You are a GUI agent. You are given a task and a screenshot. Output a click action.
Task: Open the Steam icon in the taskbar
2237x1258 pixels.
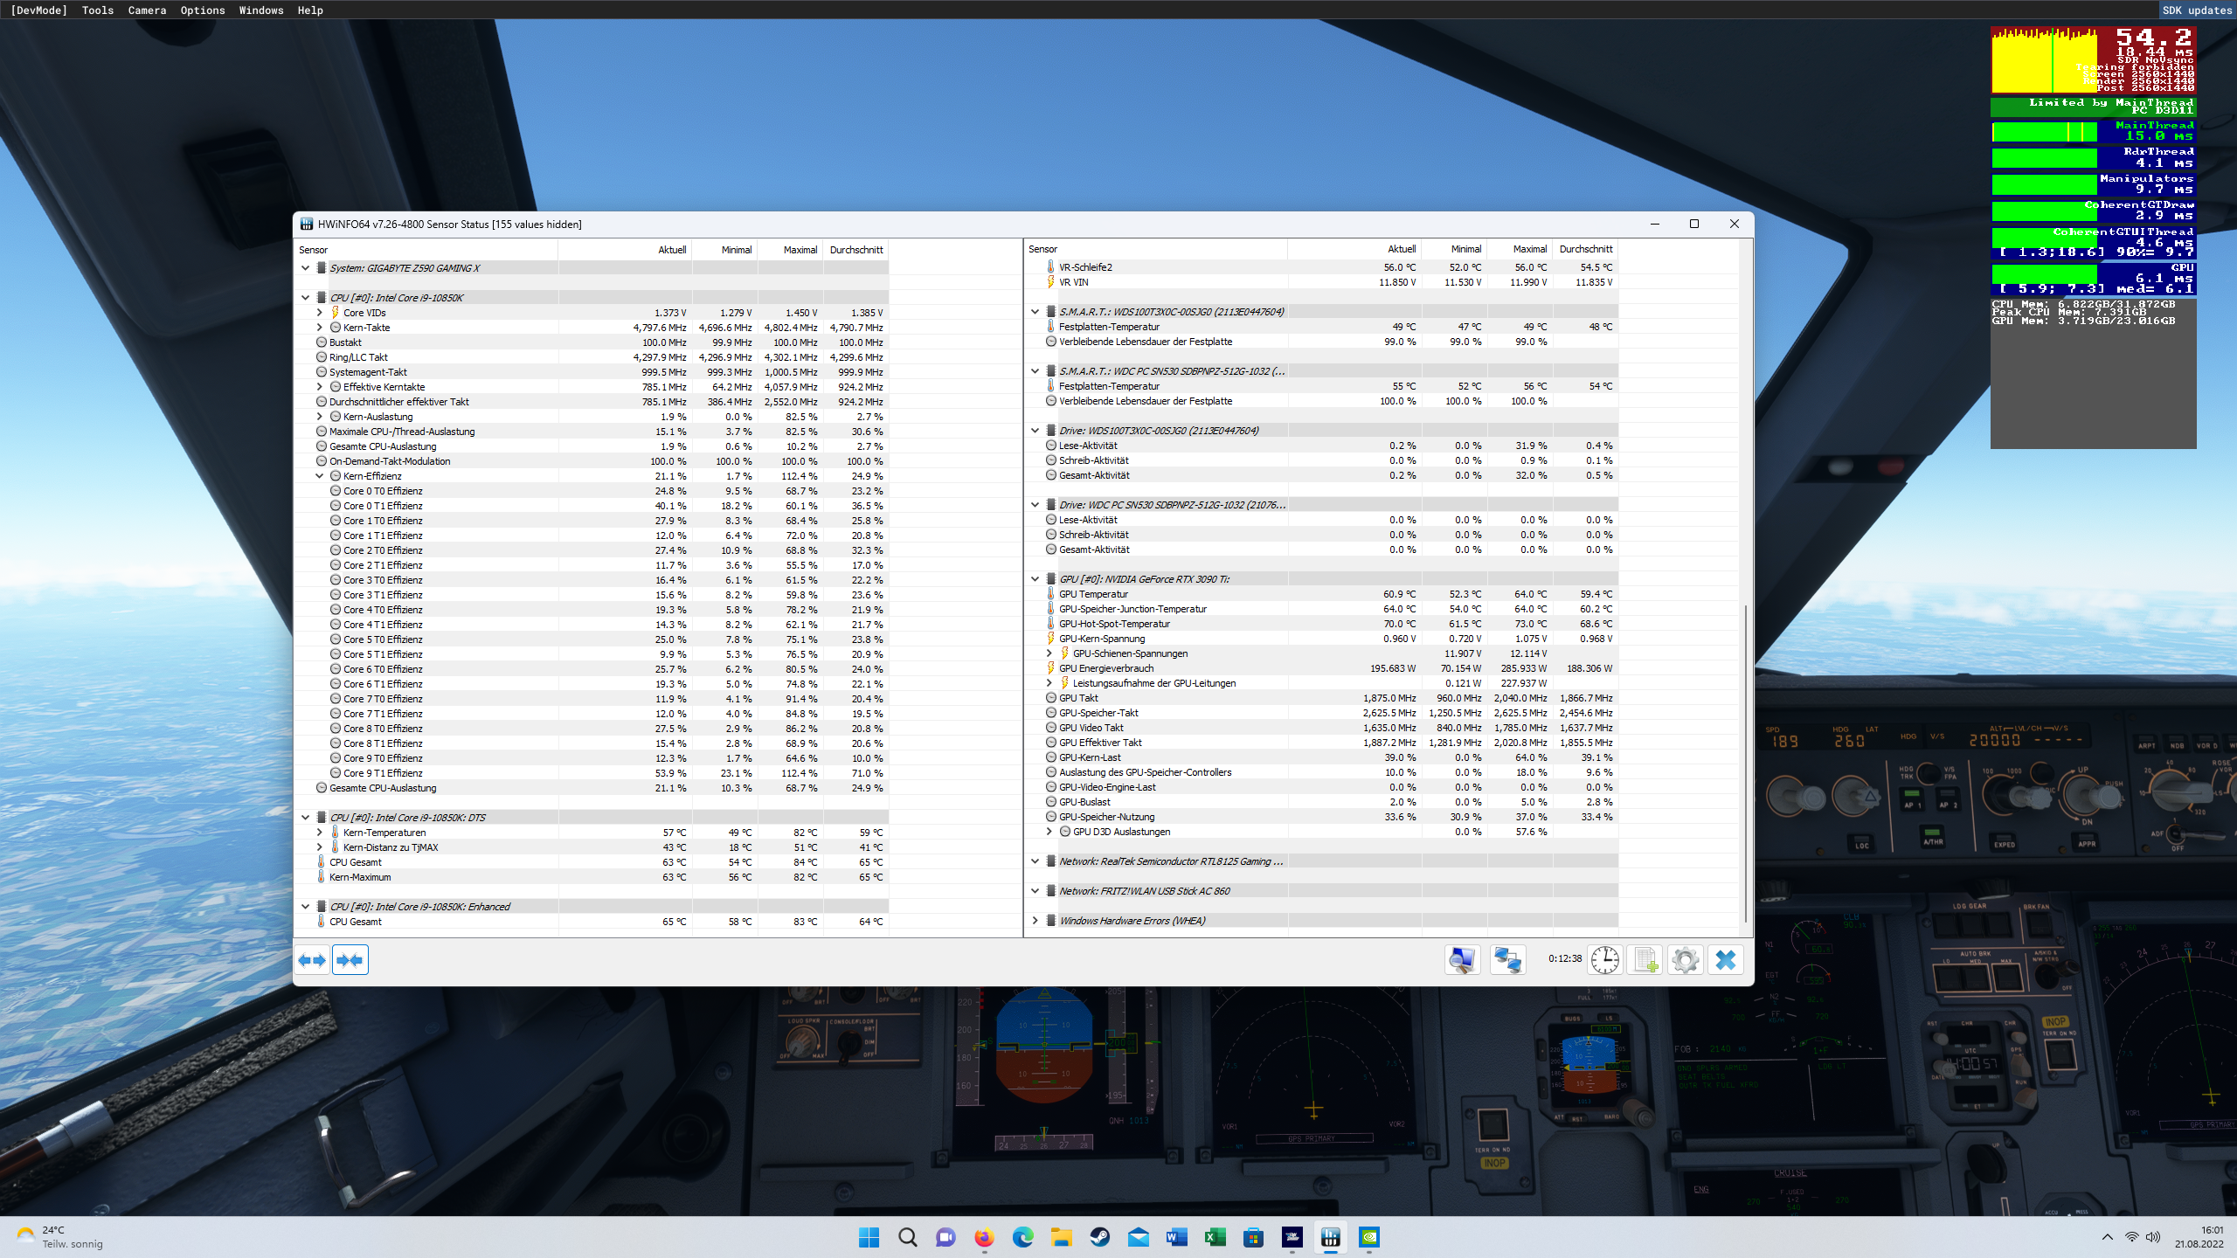[x=1099, y=1237]
